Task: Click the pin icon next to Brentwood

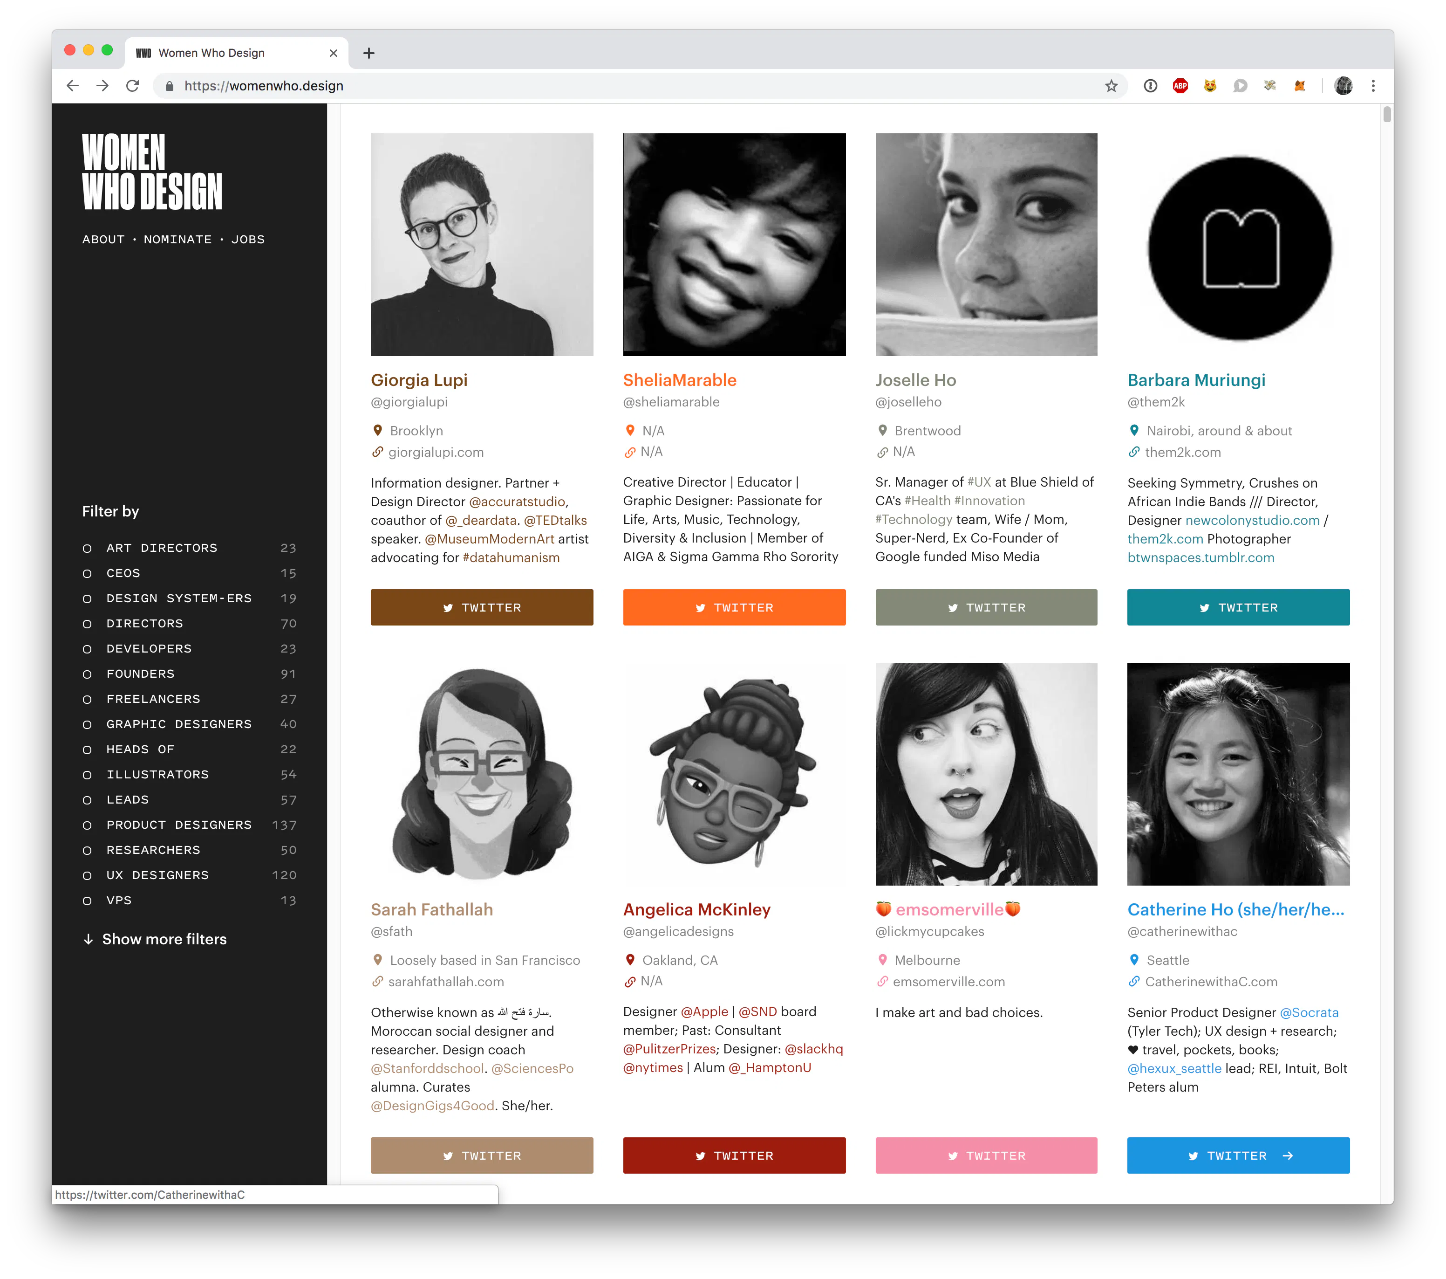Action: pos(882,430)
